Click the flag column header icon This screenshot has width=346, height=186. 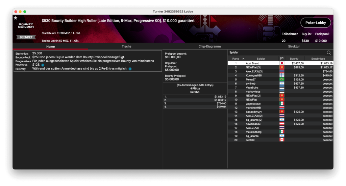[x=281, y=59]
